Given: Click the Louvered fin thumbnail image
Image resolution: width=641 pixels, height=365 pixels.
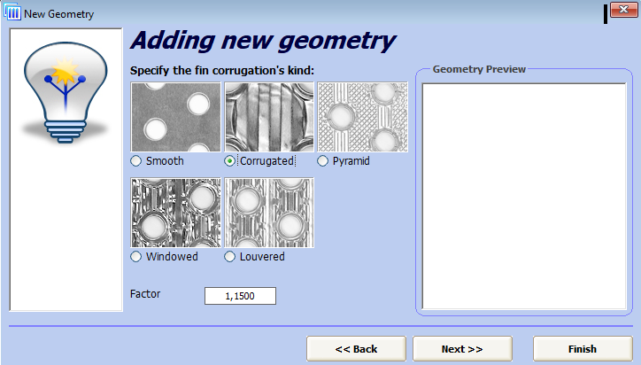Looking at the screenshot, I should tap(269, 213).
